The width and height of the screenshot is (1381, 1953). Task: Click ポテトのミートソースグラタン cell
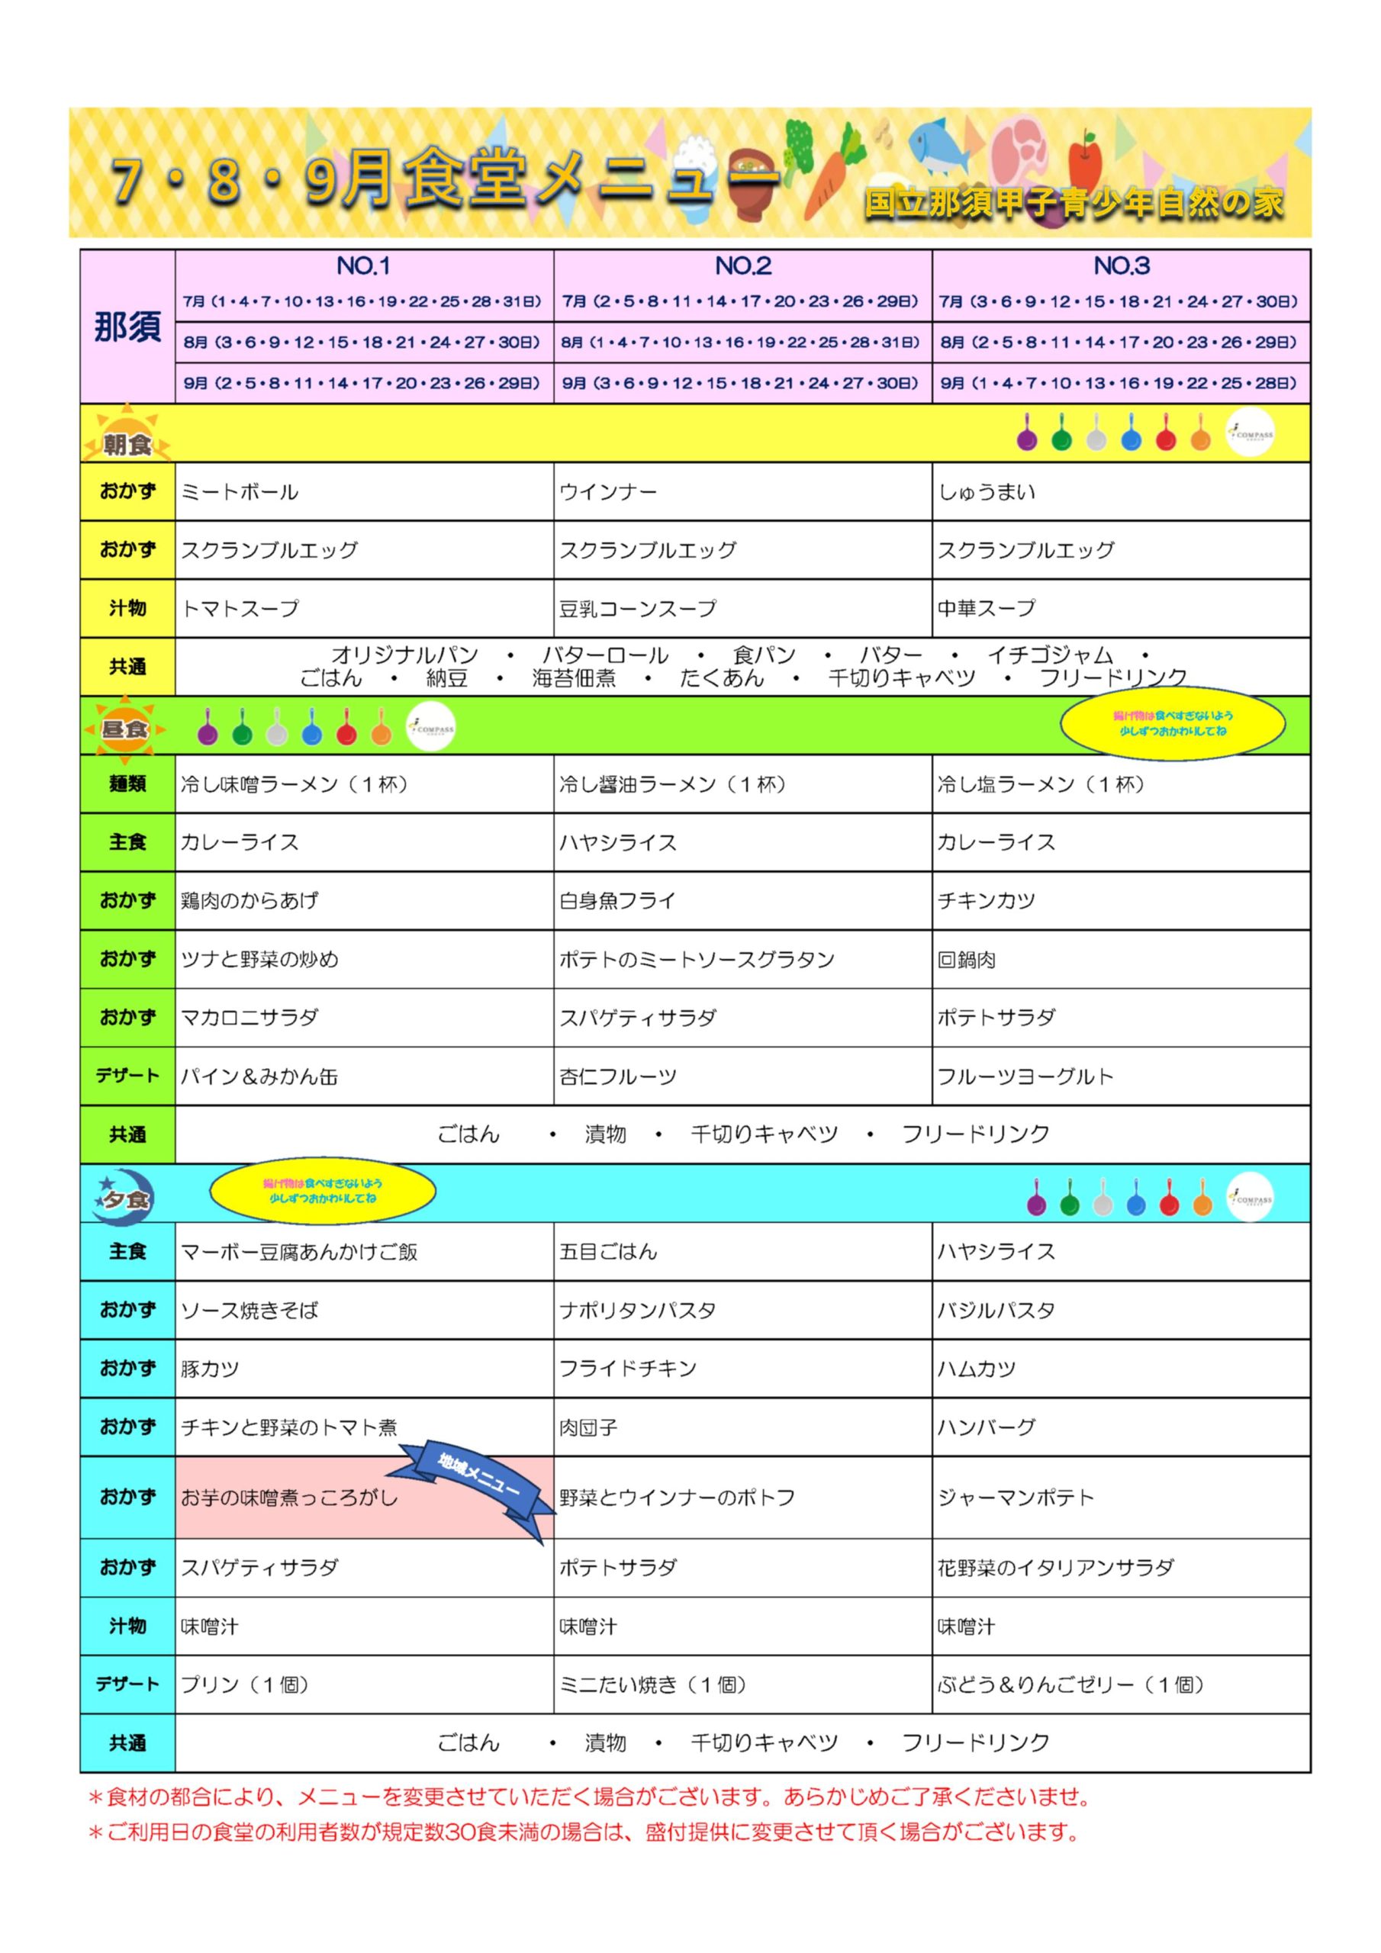pyautogui.click(x=743, y=960)
